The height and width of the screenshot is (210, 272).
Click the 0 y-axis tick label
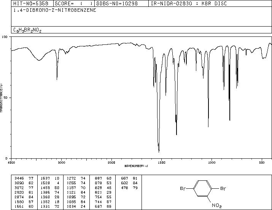[x=6, y=158]
